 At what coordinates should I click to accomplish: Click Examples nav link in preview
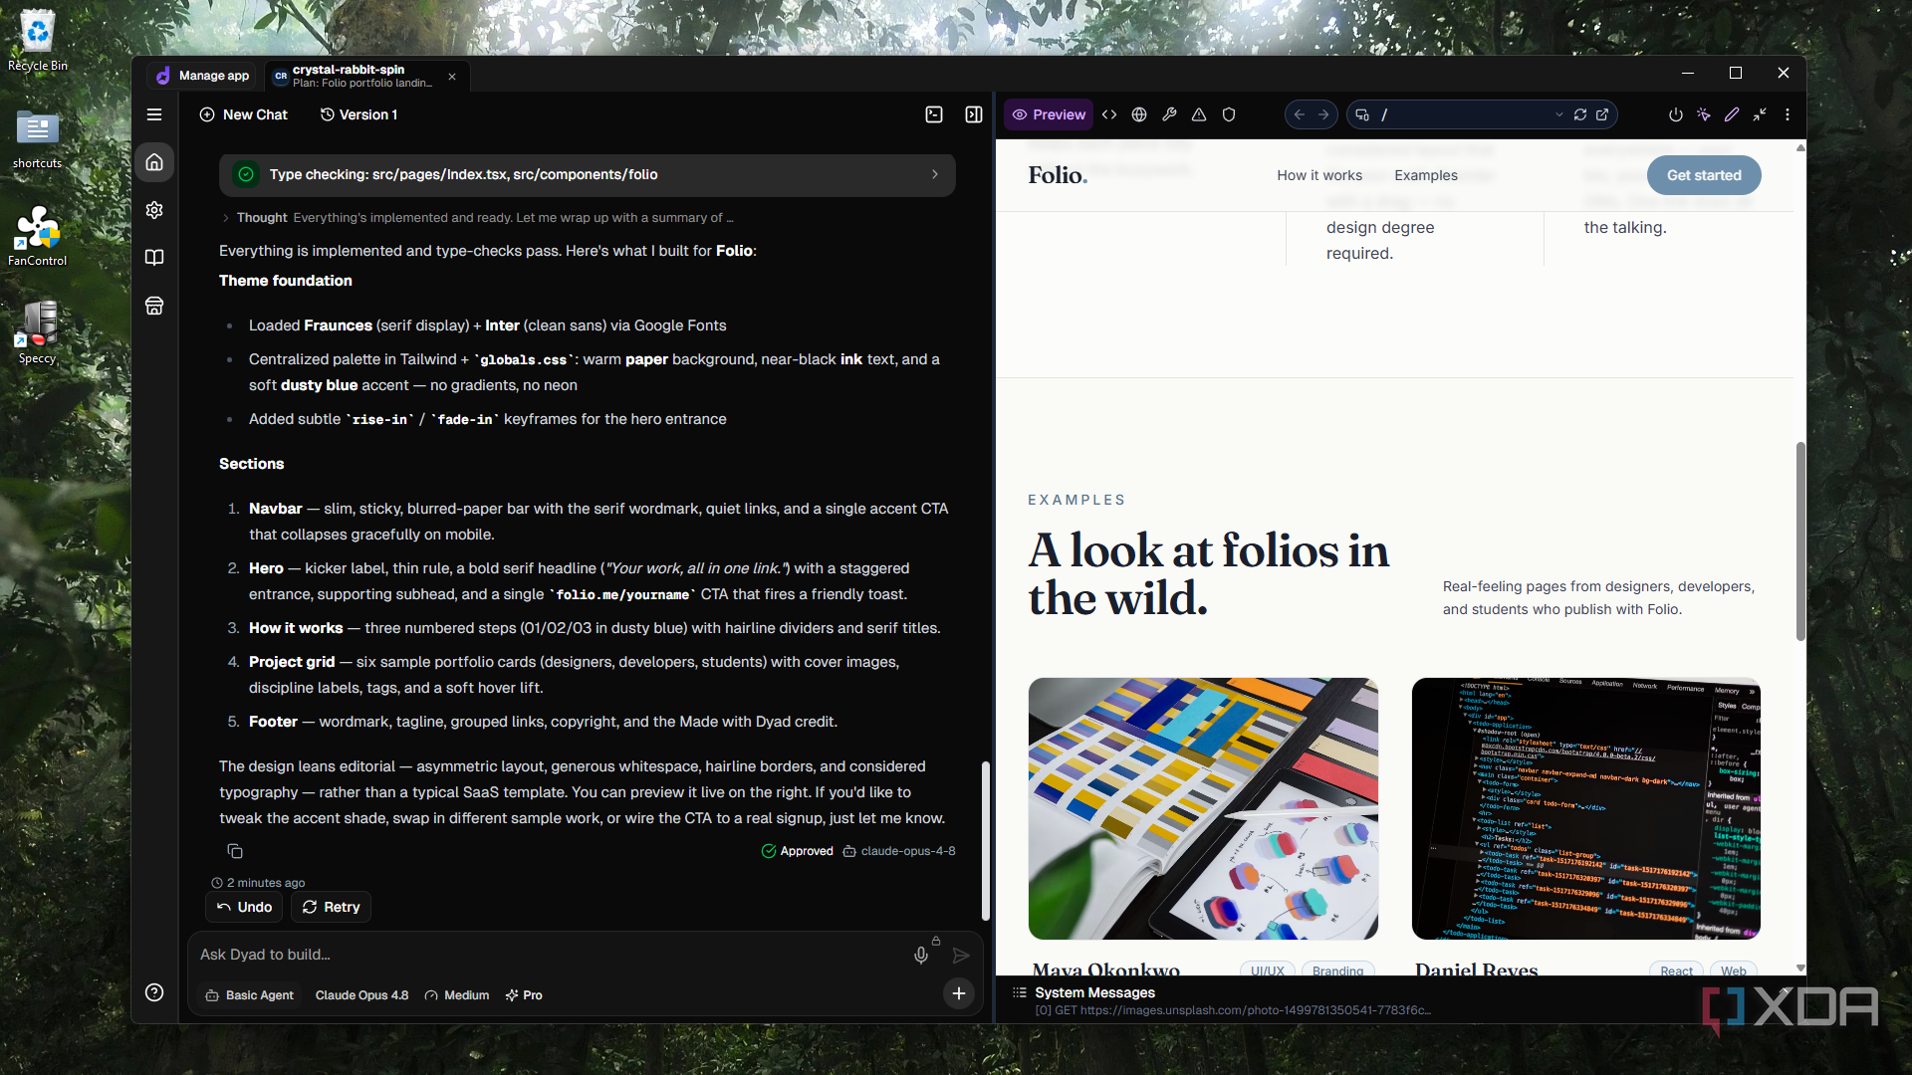1426,175
